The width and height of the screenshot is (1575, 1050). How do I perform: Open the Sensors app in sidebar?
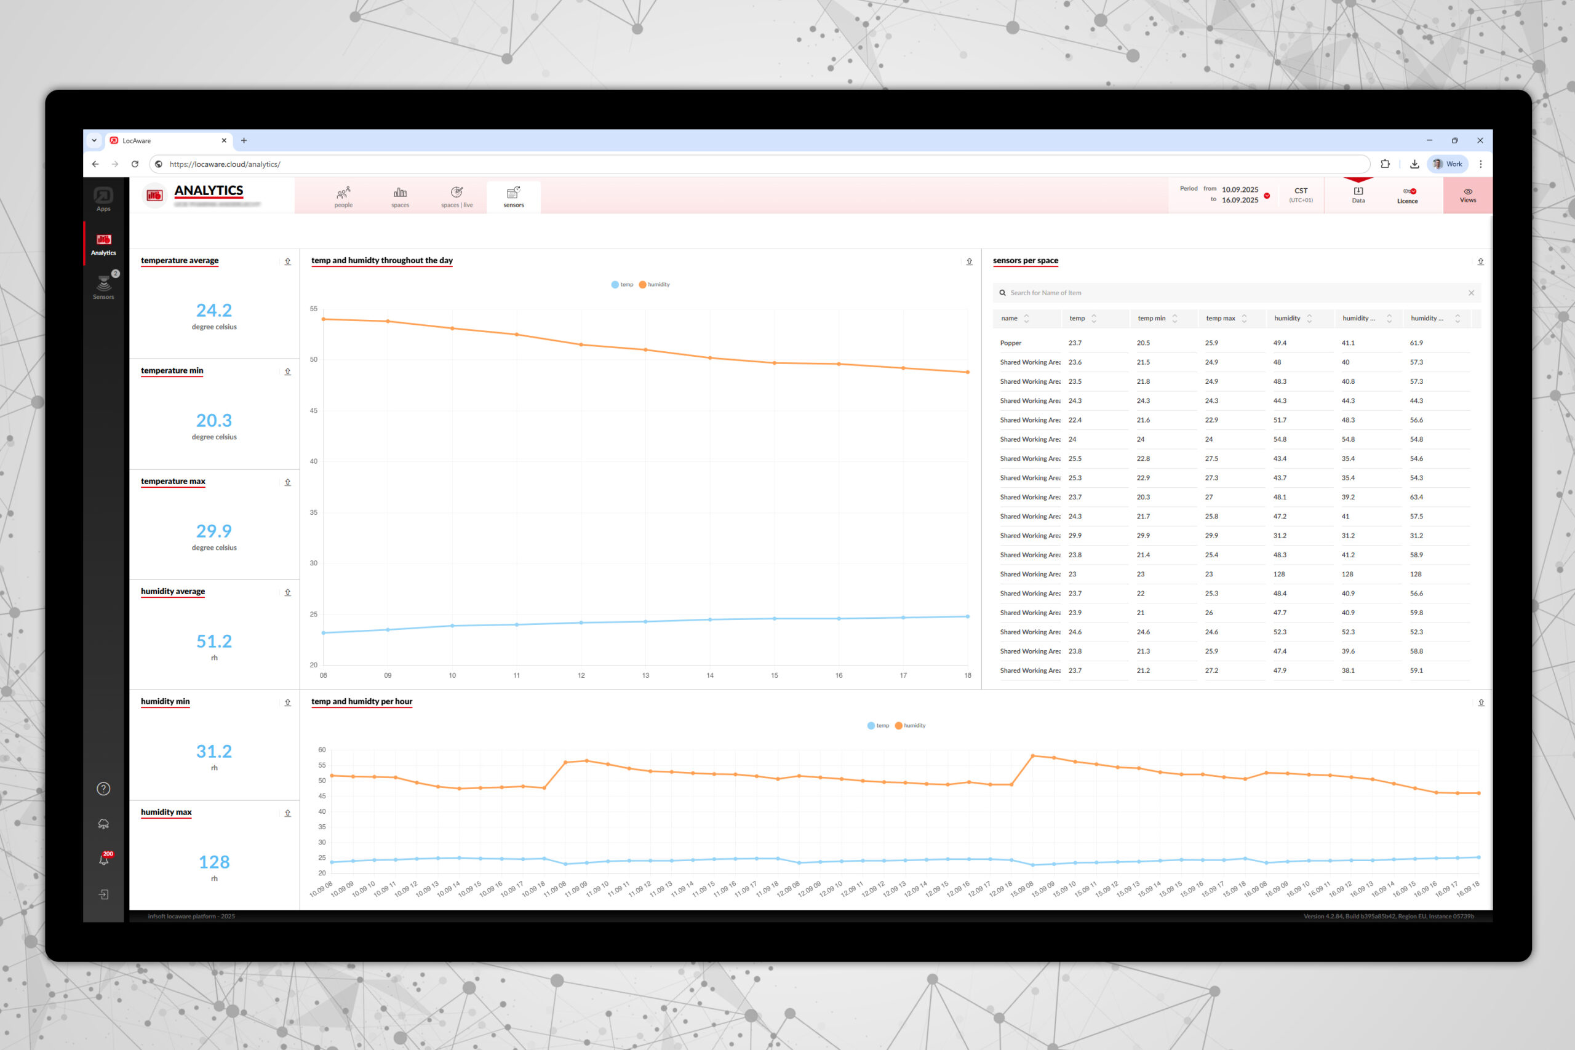pyautogui.click(x=103, y=287)
